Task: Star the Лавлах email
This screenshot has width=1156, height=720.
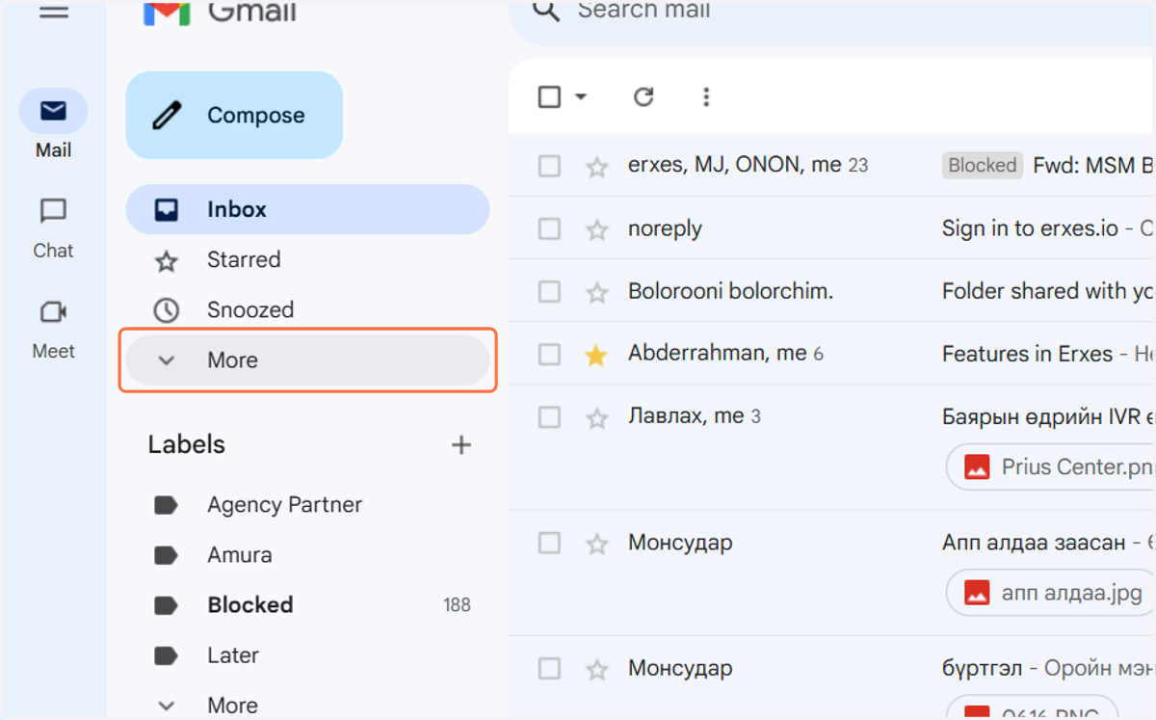Action: 597,417
